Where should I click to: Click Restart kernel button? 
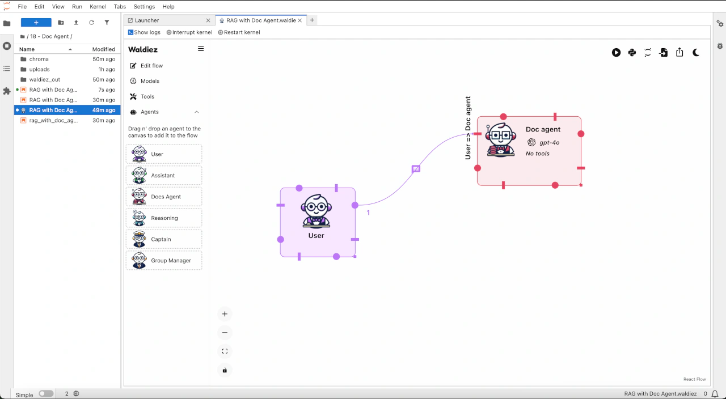coord(239,32)
